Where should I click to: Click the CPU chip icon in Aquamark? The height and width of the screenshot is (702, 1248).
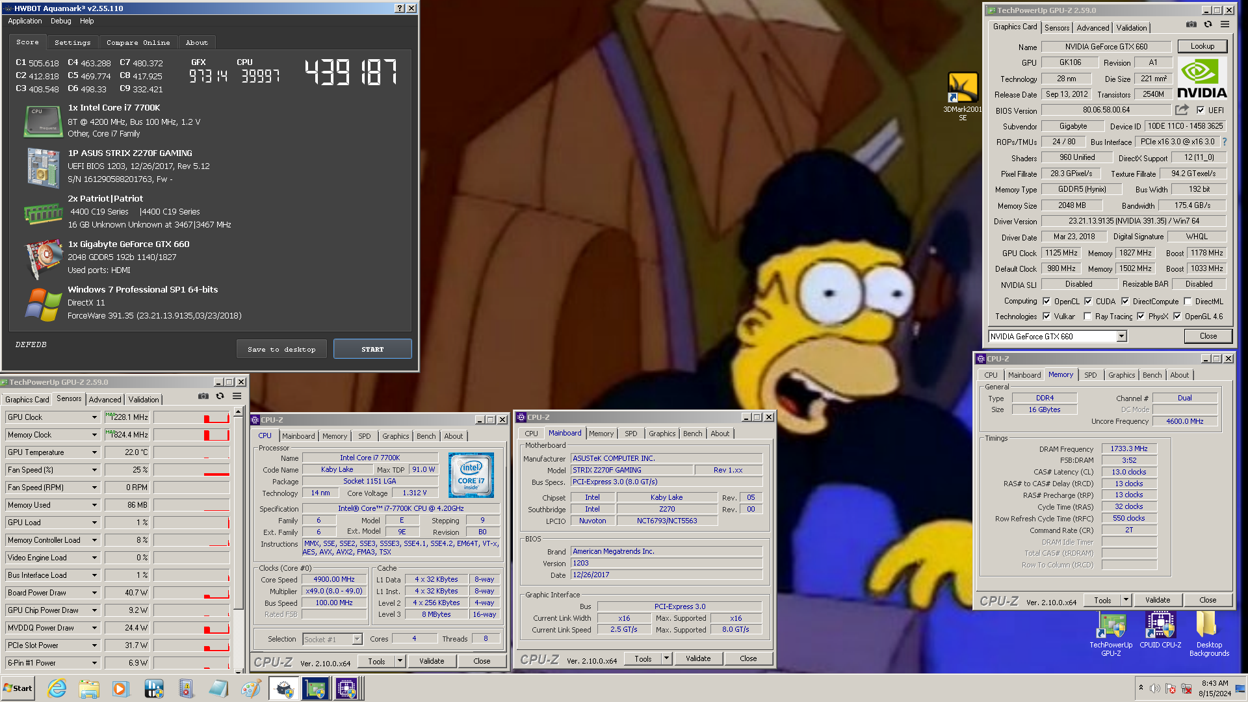coord(42,122)
